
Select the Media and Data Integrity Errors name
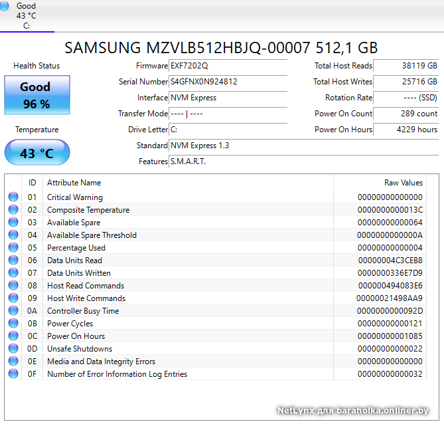(x=101, y=362)
